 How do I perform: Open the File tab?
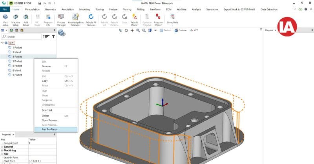point(5,9)
